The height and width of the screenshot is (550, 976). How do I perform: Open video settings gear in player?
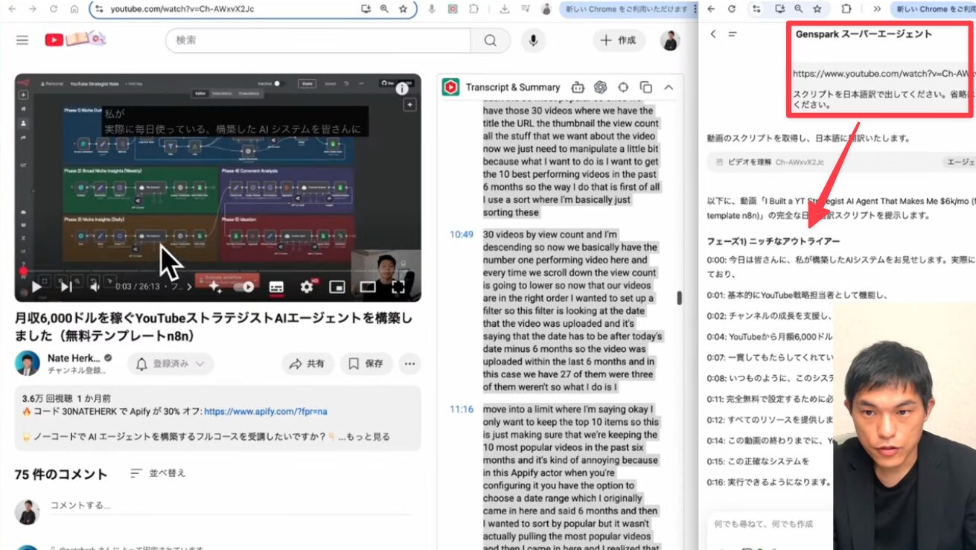click(x=306, y=287)
